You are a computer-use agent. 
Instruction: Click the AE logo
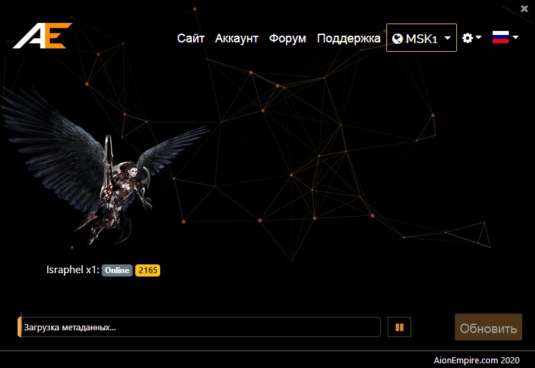(x=42, y=36)
